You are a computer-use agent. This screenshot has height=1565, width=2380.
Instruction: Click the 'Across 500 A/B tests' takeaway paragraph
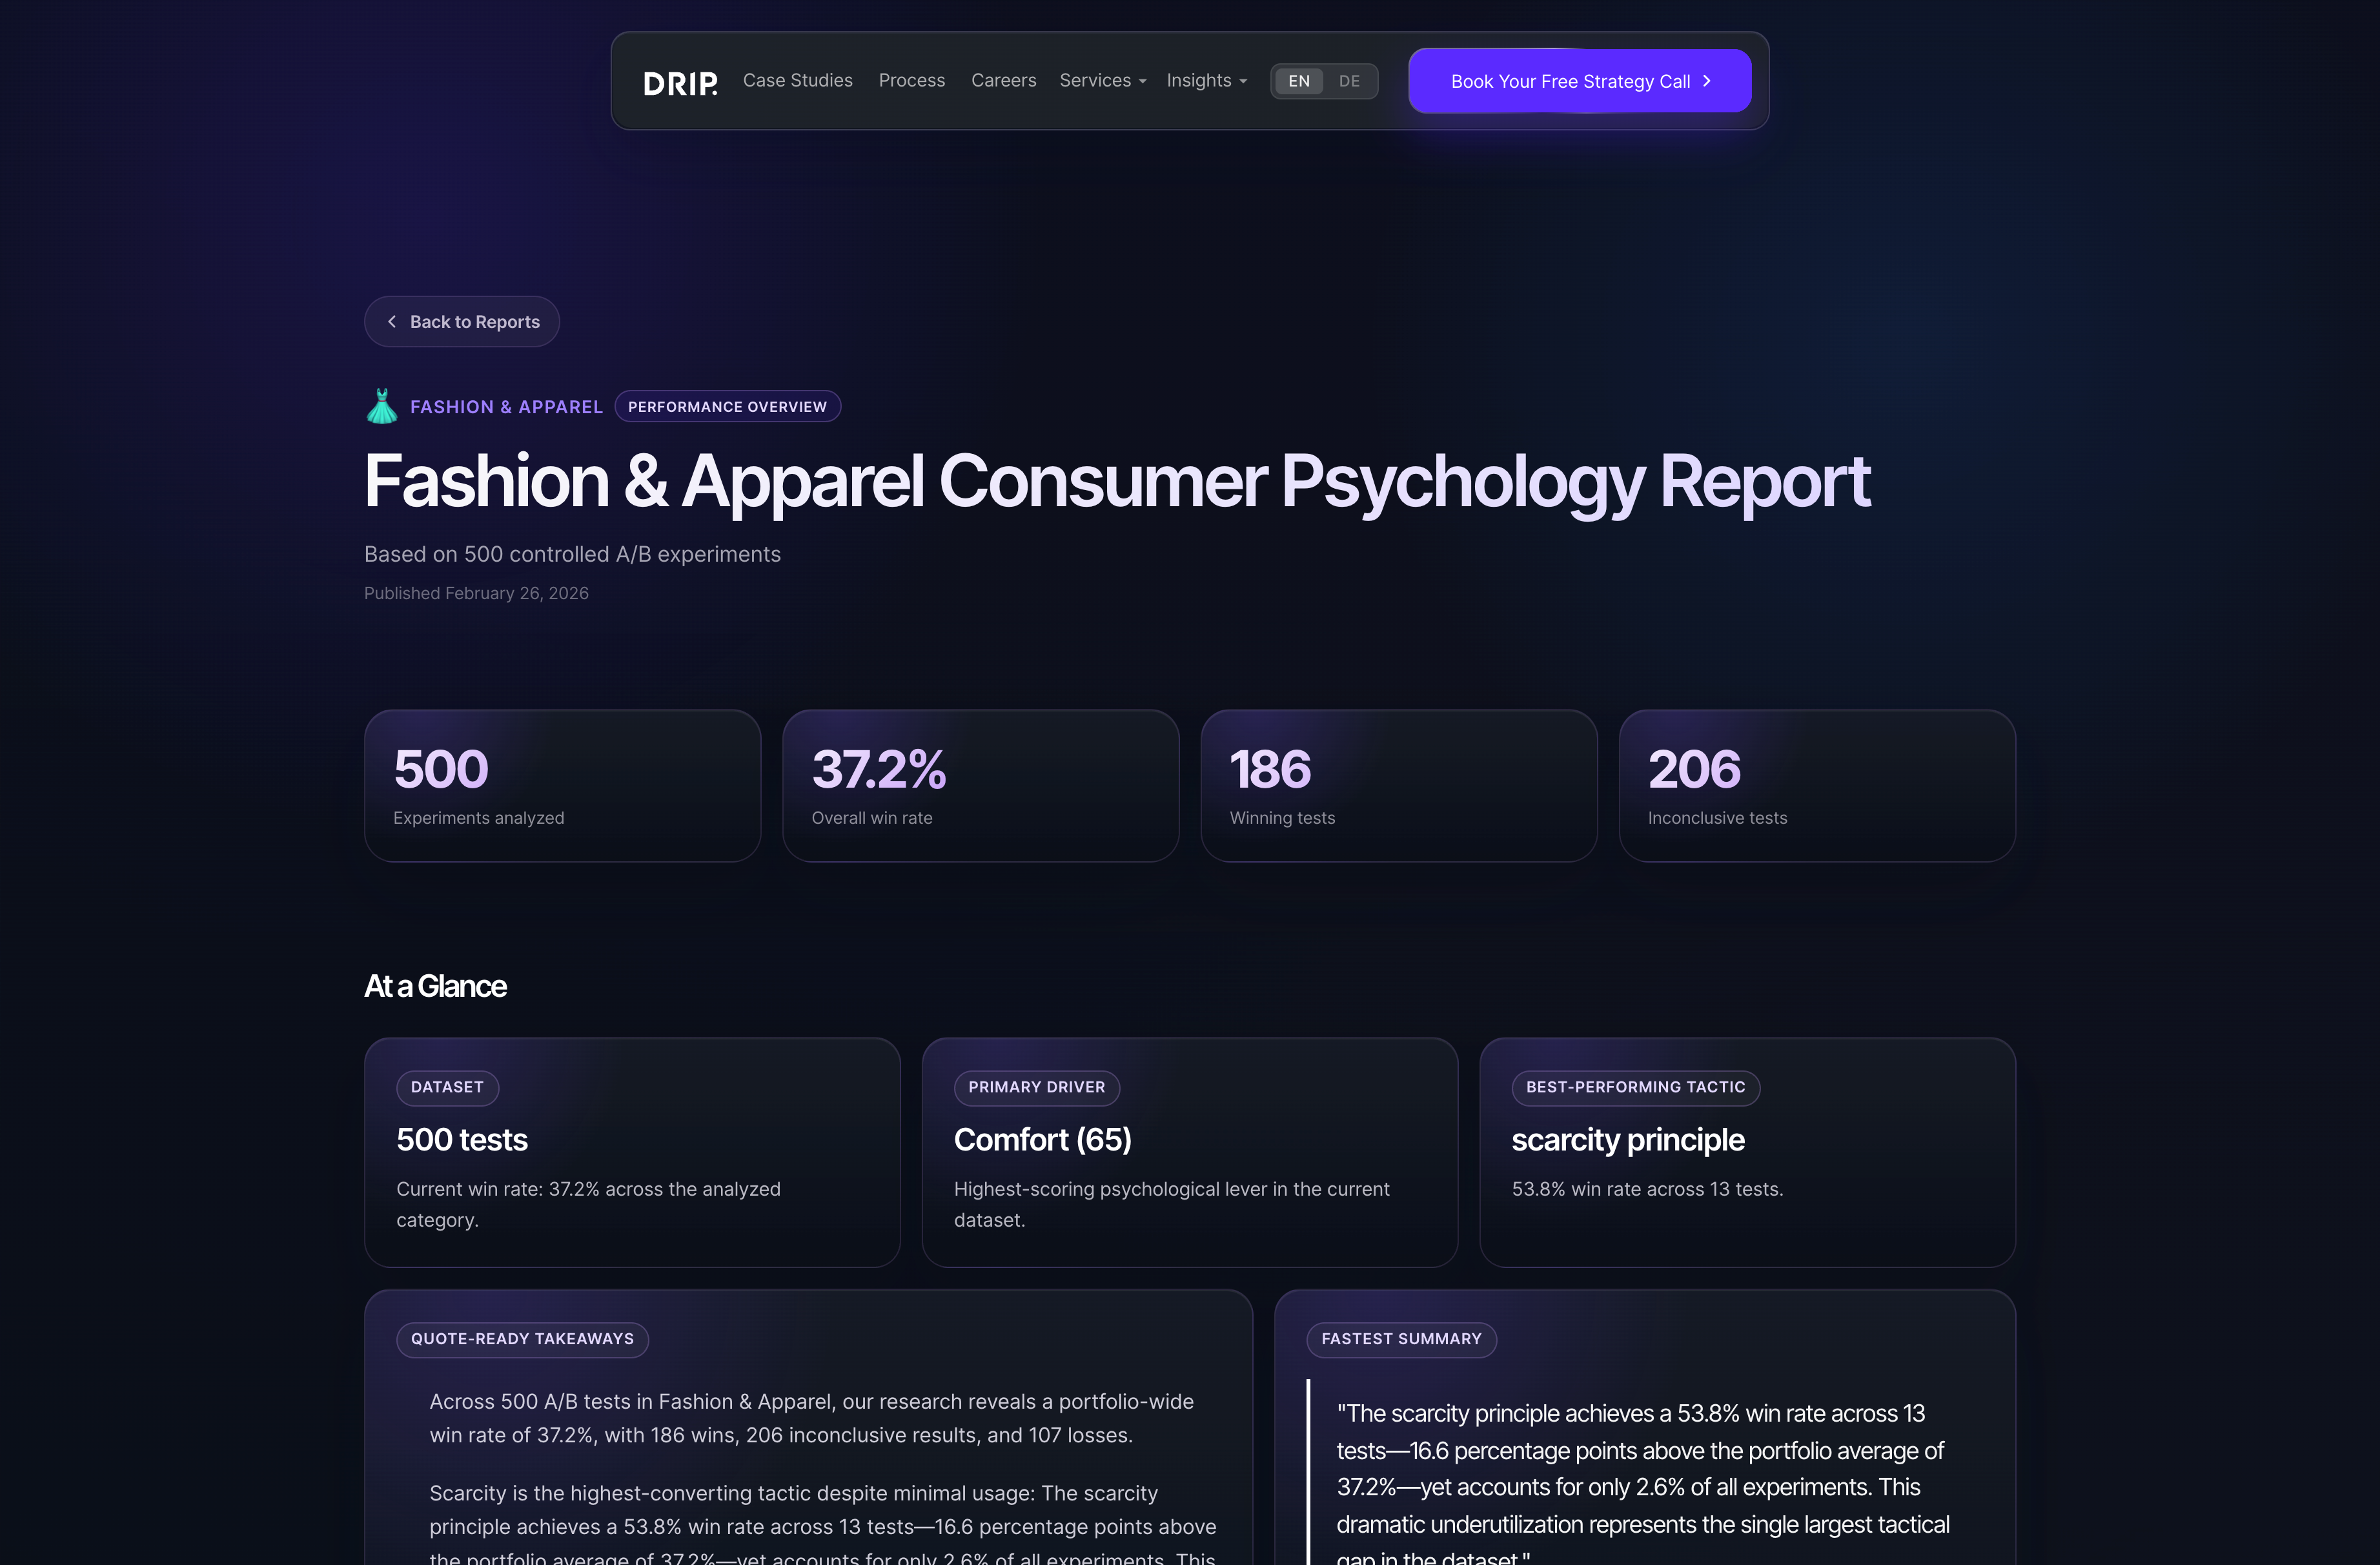pos(812,1418)
